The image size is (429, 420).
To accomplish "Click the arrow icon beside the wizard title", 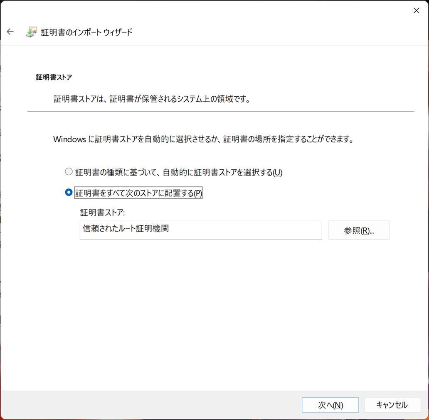I will pyautogui.click(x=10, y=32).
